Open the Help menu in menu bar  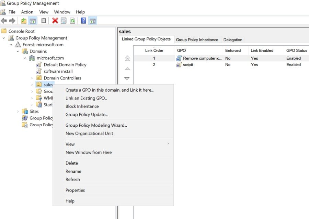(x=80, y=12)
